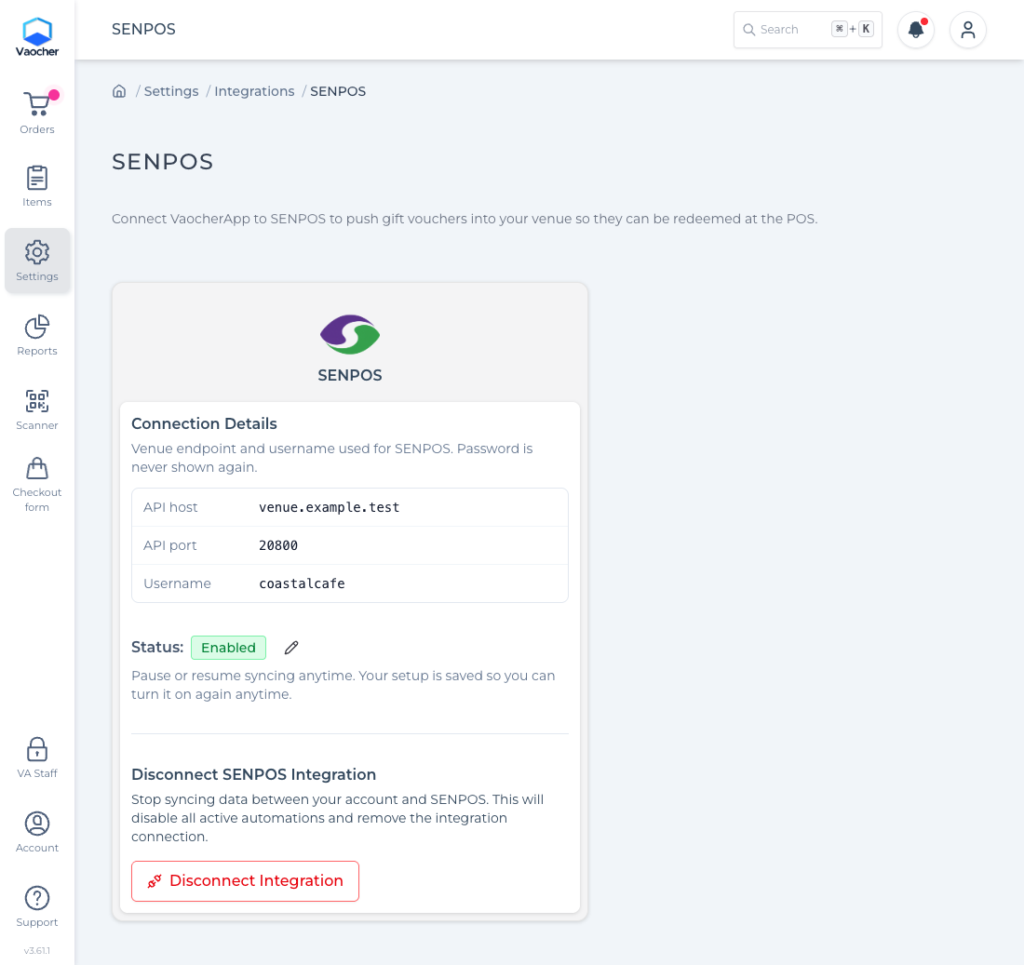Click the search magnifier icon
This screenshot has width=1024, height=965.
(749, 30)
